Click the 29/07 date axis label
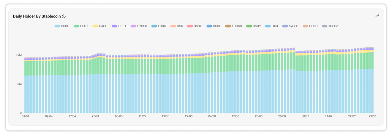Viewport: 392px width, 135px height. tap(372, 116)
